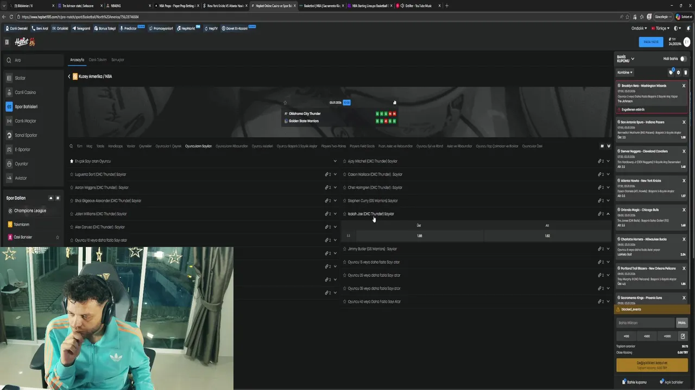Favorite the Stephen Curry Sayılar market star

click(x=344, y=200)
